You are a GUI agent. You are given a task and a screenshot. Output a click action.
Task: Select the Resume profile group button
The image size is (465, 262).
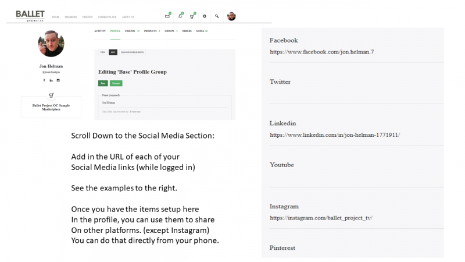[x=116, y=83]
